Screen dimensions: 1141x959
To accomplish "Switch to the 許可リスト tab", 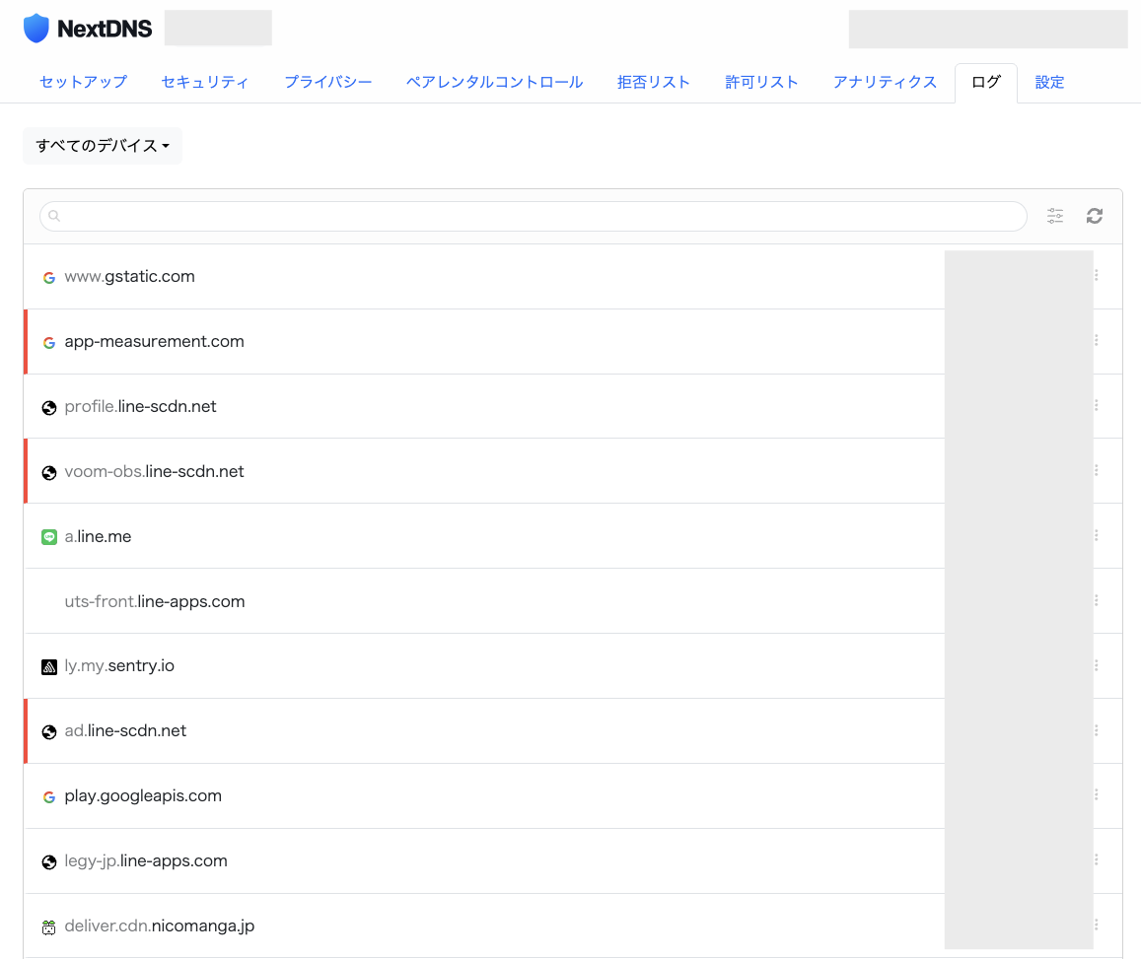I will (x=762, y=82).
